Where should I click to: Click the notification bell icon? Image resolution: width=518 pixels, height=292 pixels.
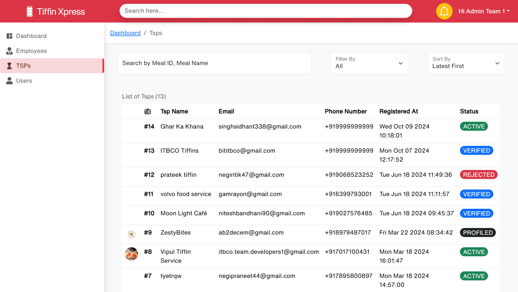(x=444, y=11)
